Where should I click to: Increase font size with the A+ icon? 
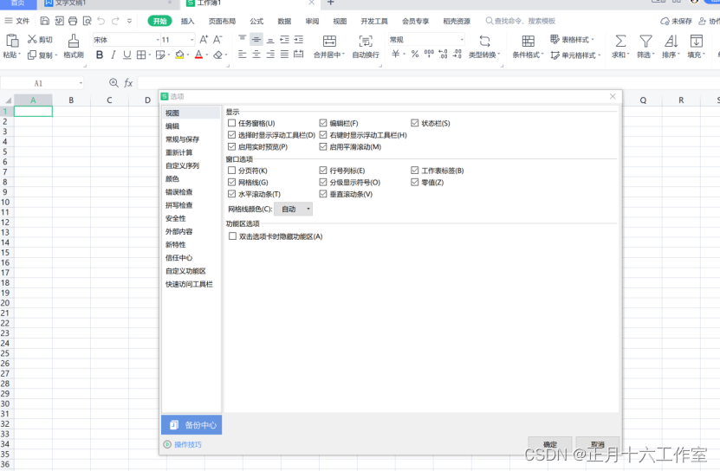[x=204, y=40]
